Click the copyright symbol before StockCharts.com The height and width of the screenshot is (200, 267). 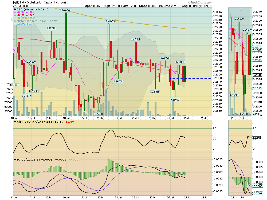point(189,3)
